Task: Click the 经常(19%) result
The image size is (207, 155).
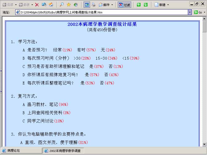Action: tap(63, 50)
